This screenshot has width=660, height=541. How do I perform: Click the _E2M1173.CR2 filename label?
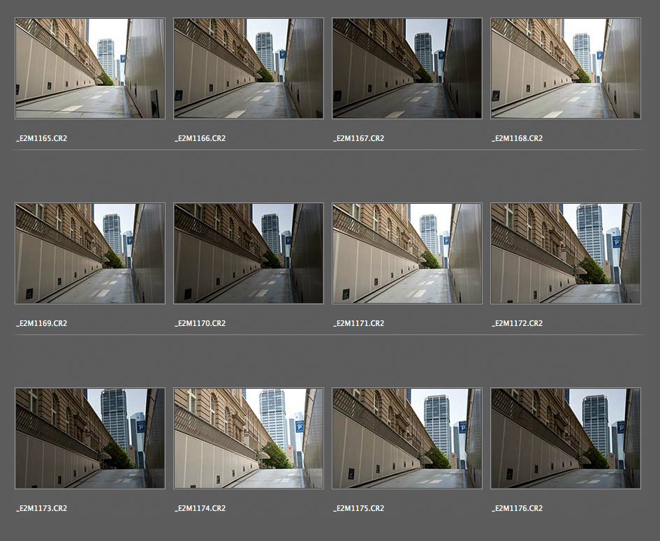pyautogui.click(x=42, y=508)
